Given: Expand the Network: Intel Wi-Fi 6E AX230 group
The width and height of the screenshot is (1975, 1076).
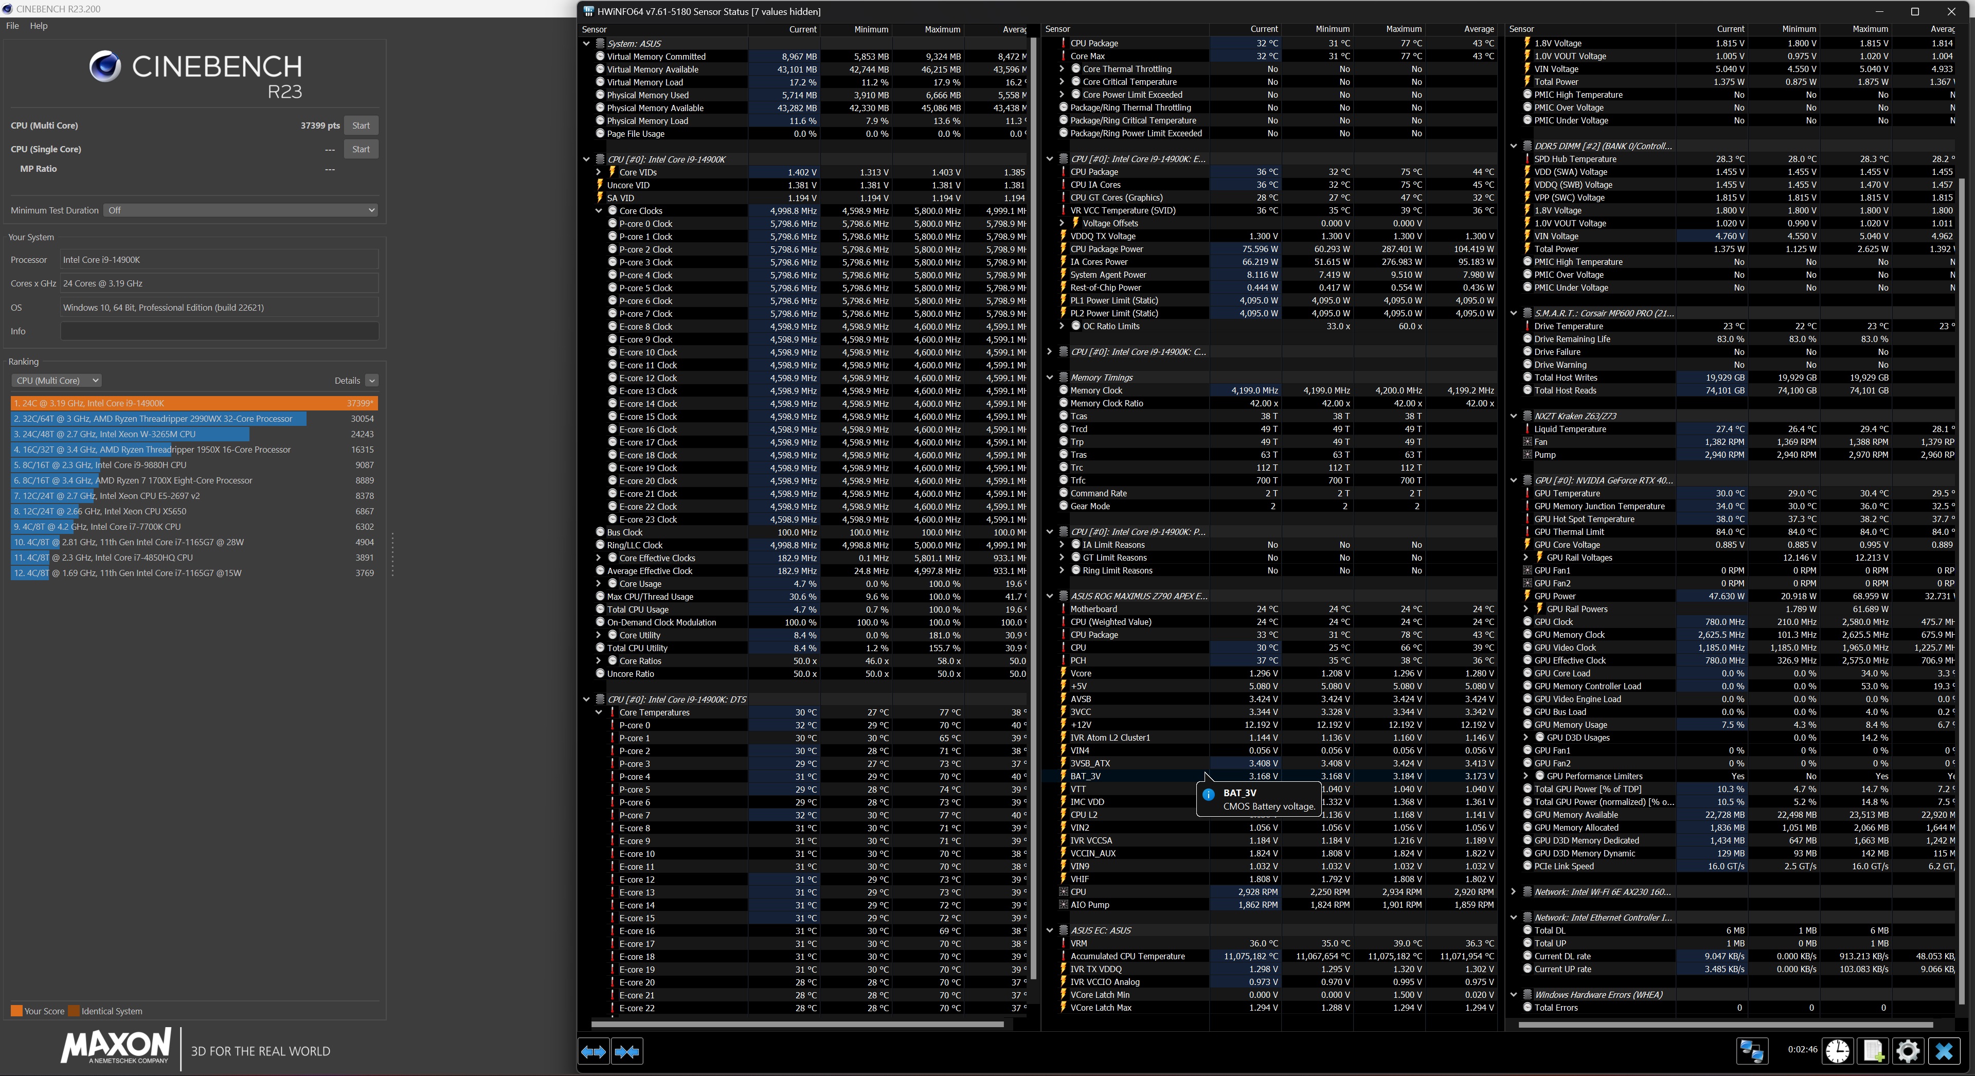Looking at the screenshot, I should coord(1514,892).
